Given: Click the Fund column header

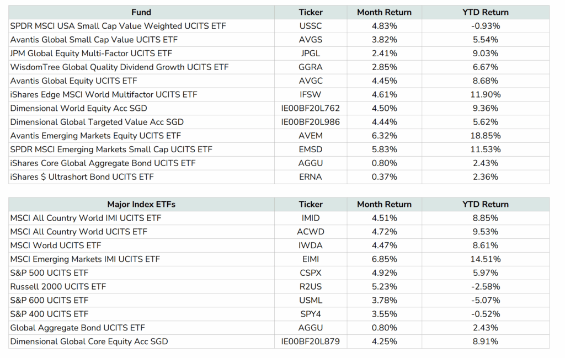Looking at the screenshot, I should point(141,12).
